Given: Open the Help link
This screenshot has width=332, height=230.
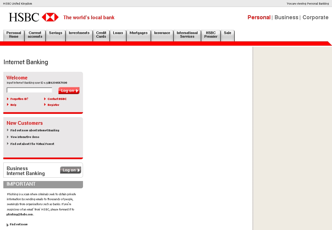Looking at the screenshot, I should pos(13,105).
